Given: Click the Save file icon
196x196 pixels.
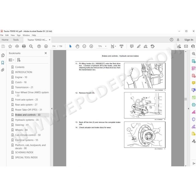Looking at the screenshot, I should [x=3, y=46].
